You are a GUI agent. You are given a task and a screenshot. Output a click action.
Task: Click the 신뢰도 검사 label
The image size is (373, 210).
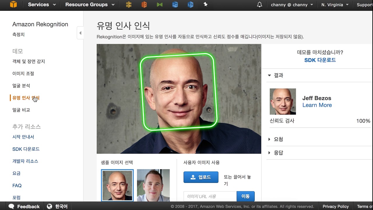(x=282, y=121)
